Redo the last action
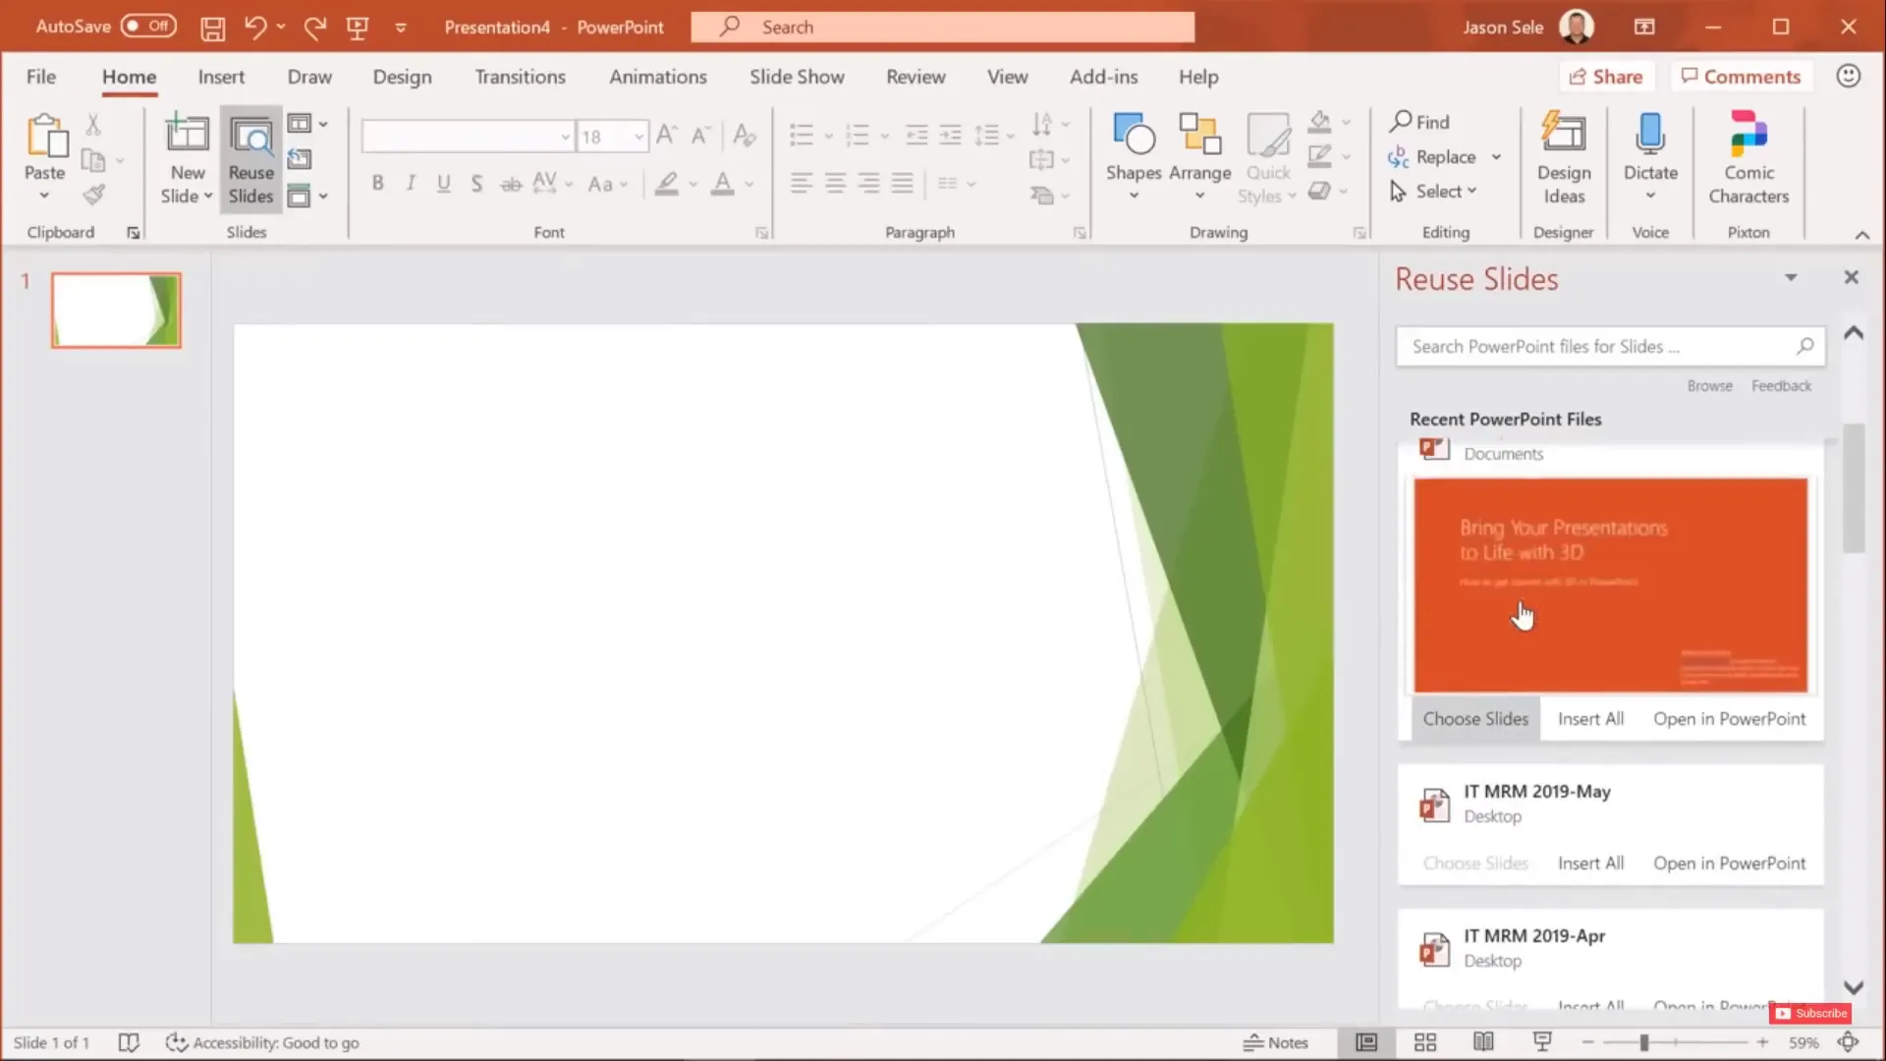The width and height of the screenshot is (1886, 1061). [314, 28]
